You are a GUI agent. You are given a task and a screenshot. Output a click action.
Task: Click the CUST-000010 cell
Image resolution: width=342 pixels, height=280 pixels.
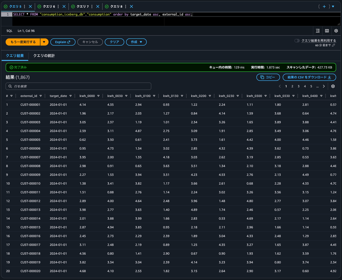pos(30,184)
